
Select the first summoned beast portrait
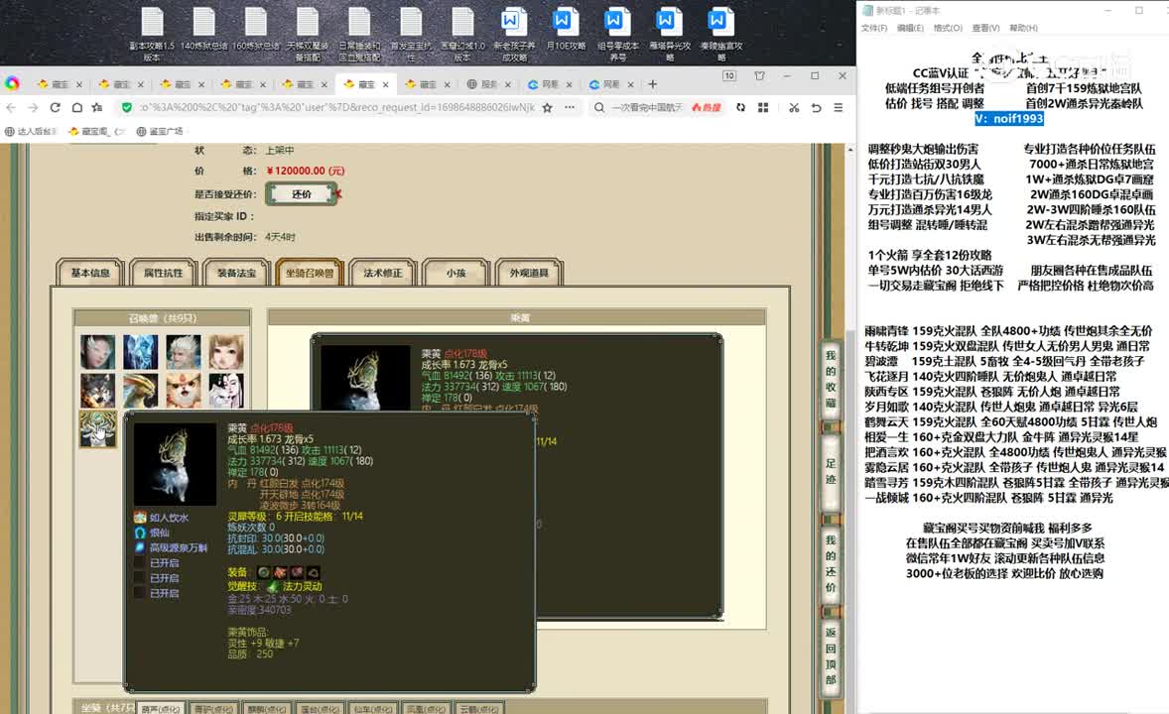(98, 352)
